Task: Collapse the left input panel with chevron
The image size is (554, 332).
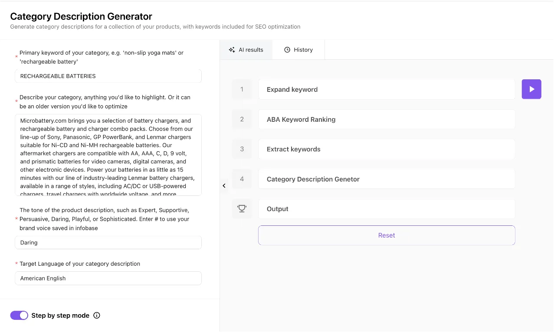Action: (224, 186)
